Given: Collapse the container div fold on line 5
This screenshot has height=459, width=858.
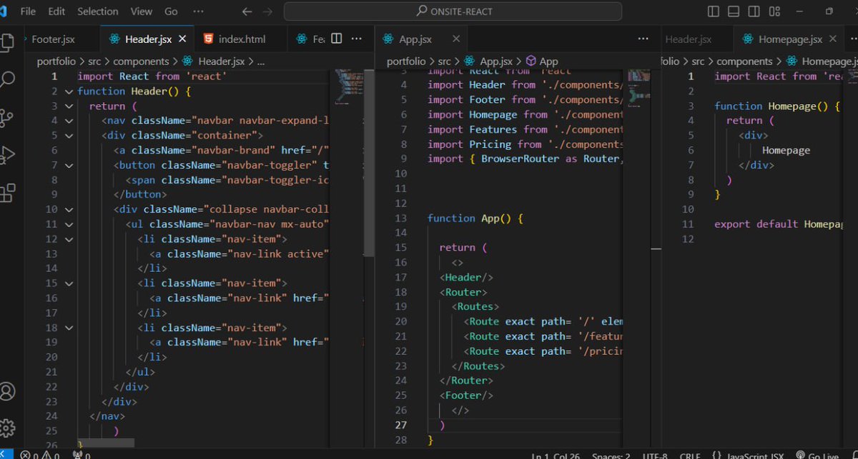Looking at the screenshot, I should (69, 135).
